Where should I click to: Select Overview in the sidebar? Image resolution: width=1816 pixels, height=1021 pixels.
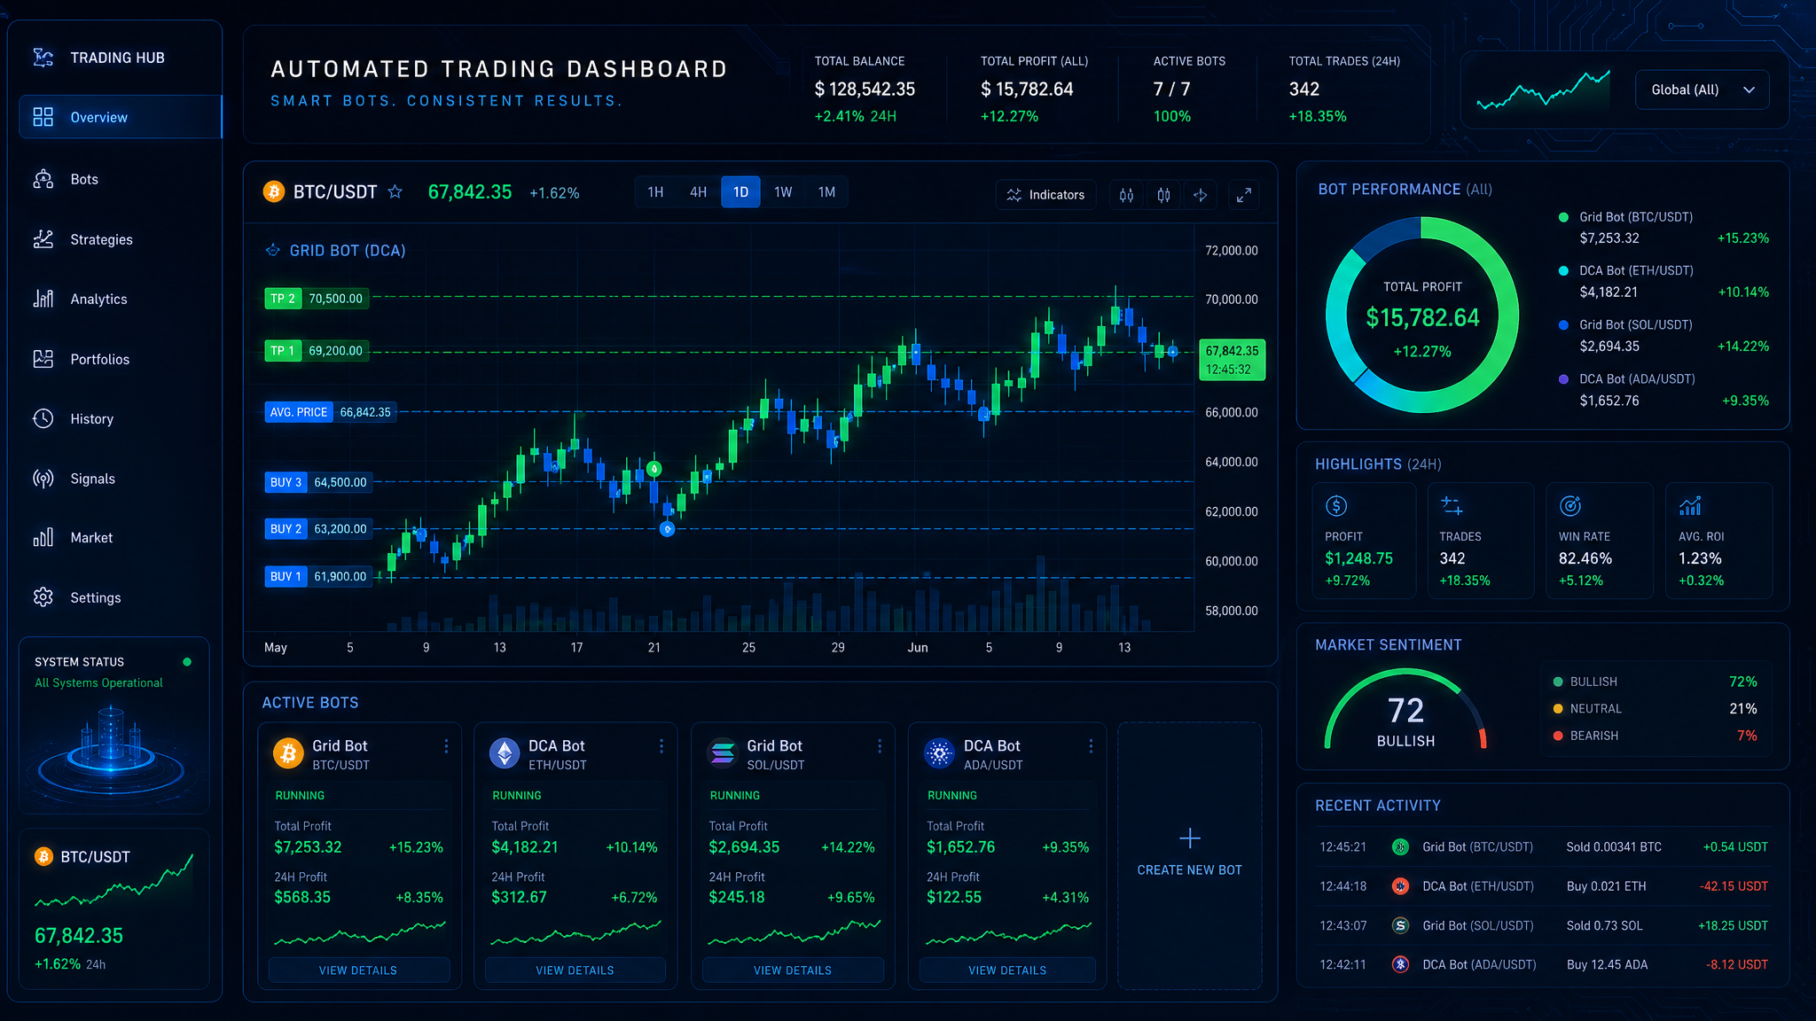120,117
